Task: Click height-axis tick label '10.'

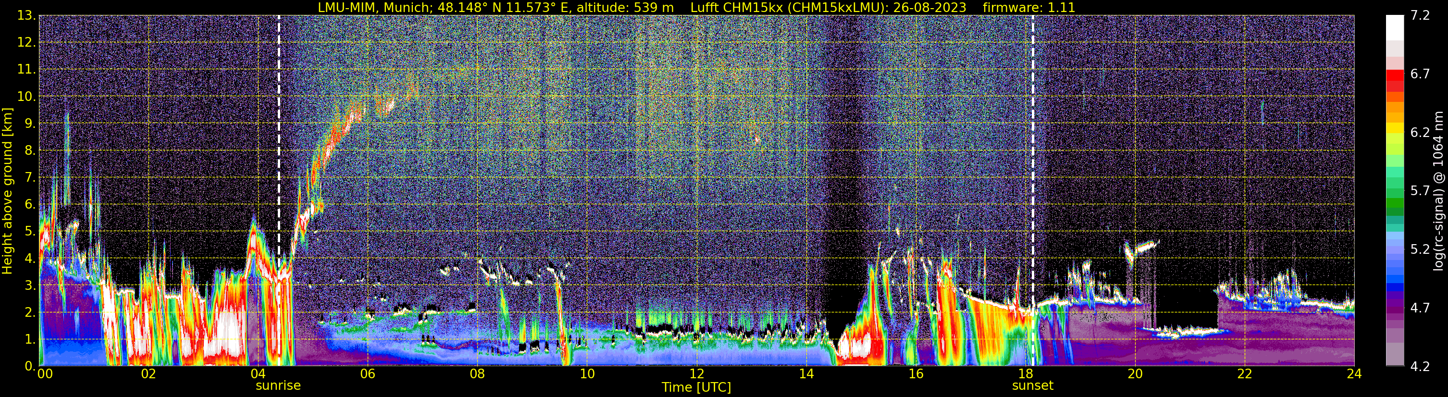Action: pyautogui.click(x=27, y=96)
